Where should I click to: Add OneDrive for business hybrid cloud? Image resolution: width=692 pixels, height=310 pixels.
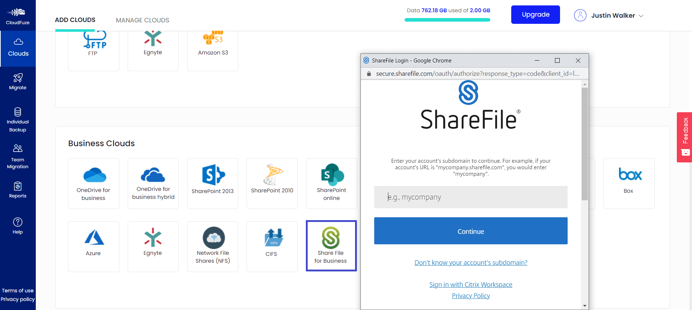[x=153, y=183]
